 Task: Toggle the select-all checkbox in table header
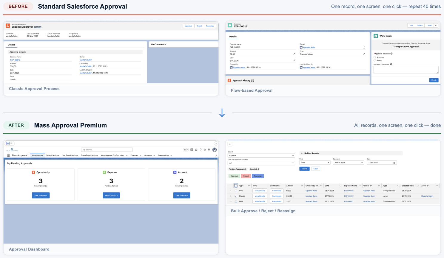coord(236,186)
